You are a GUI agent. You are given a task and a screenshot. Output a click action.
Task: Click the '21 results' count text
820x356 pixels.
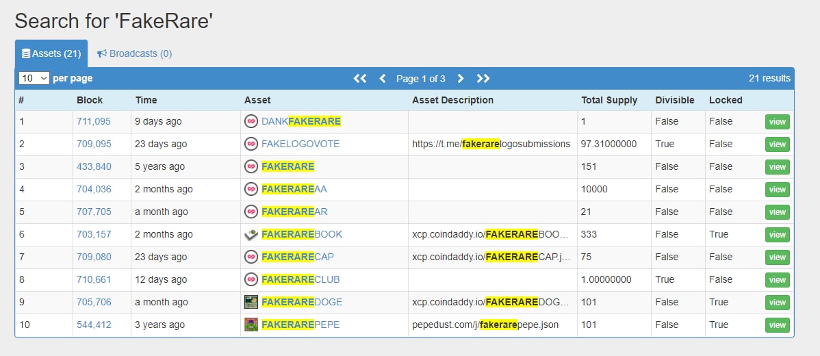[x=769, y=79]
